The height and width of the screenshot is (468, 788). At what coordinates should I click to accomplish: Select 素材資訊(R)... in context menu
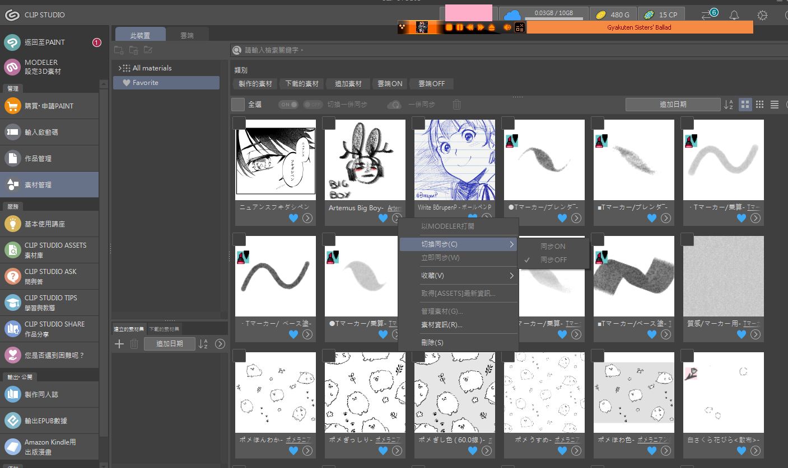click(x=458, y=325)
